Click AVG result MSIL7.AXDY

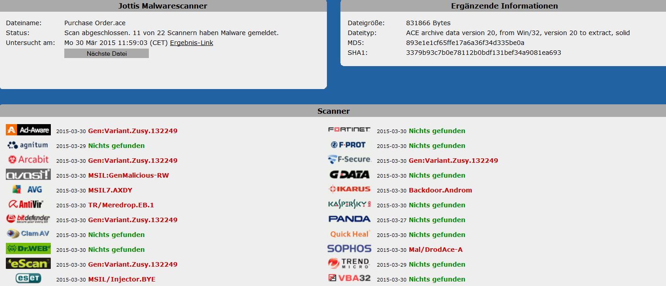click(110, 190)
